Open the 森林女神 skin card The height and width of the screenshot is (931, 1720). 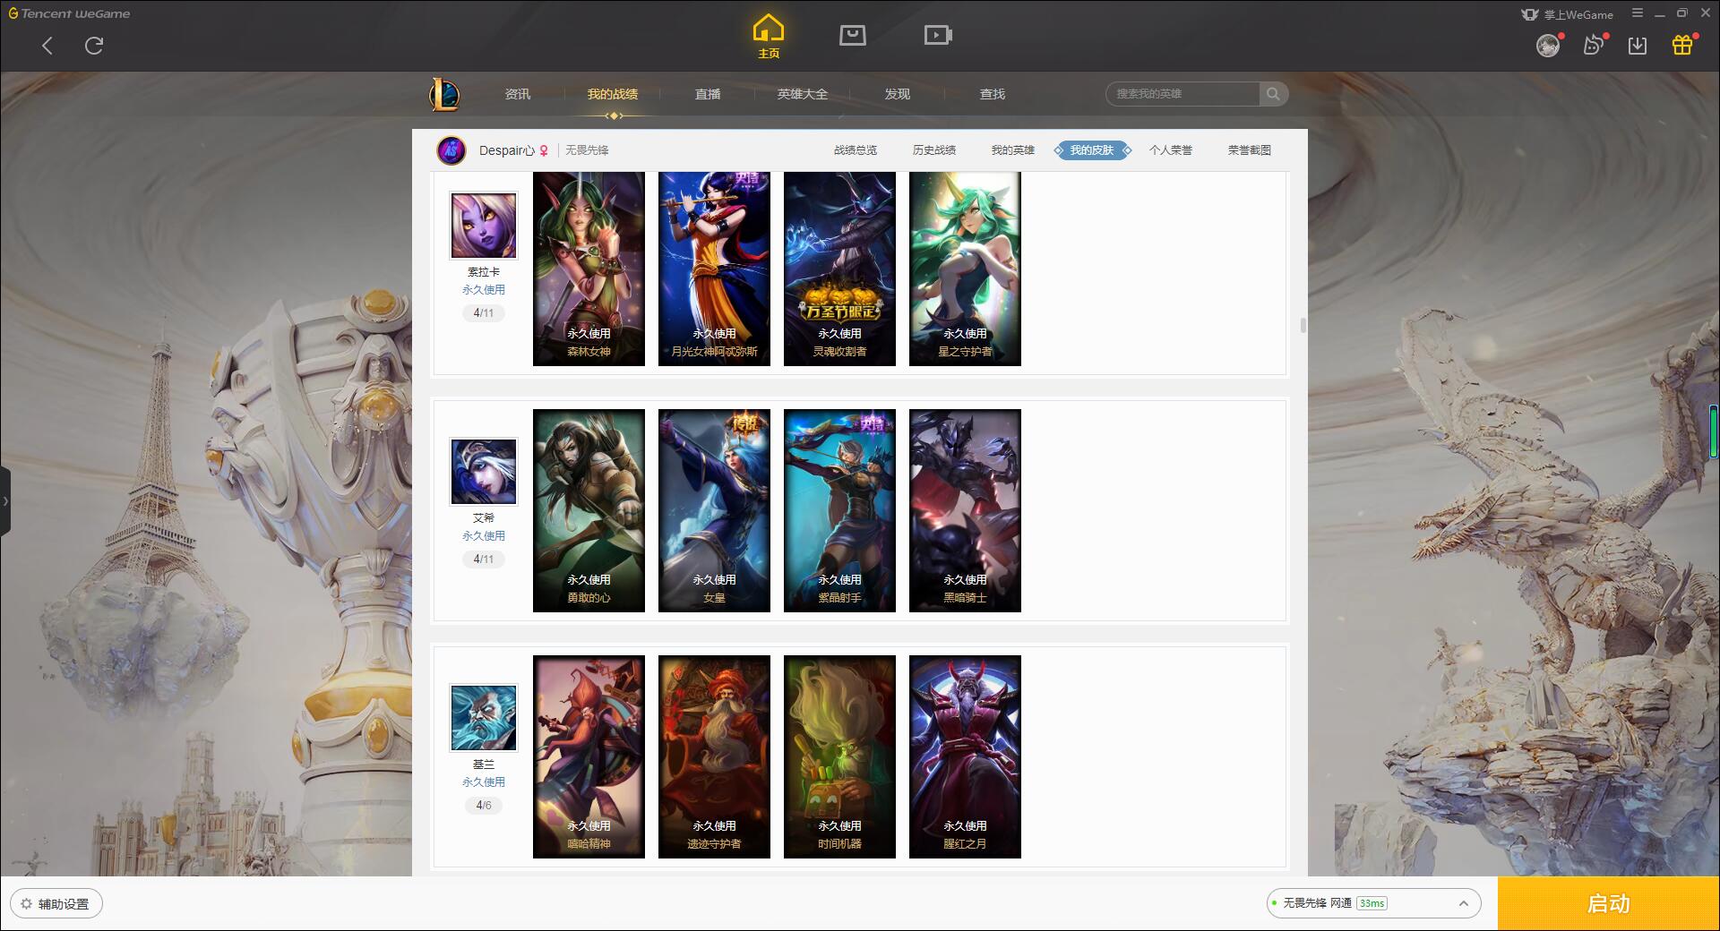(589, 269)
